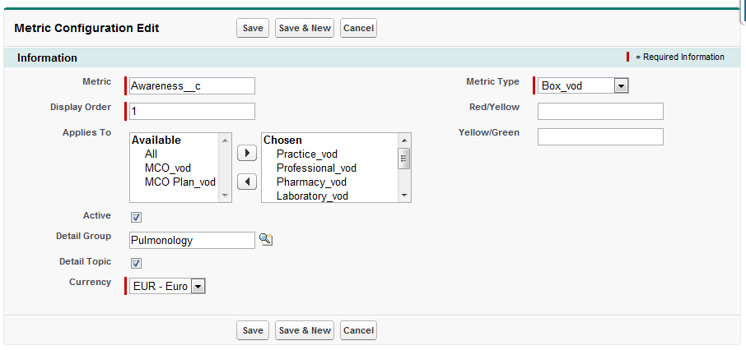The width and height of the screenshot is (746, 350).
Task: Click the Metric field containing Awareness__c
Action: (192, 85)
